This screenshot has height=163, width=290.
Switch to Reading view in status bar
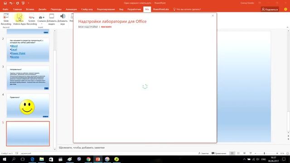244,153
